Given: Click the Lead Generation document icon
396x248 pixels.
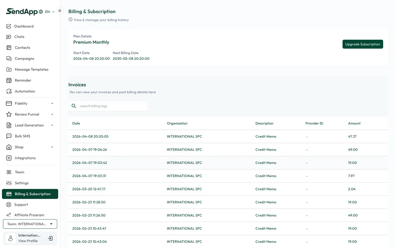Looking at the screenshot, I should point(9,125).
